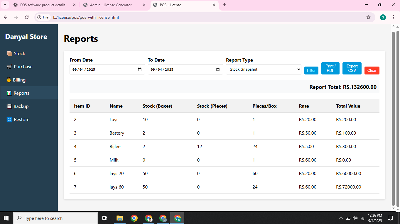Viewport: 400px width, 224px height.
Task: Switch to Admin - License Generator tab
Action: pyautogui.click(x=111, y=5)
